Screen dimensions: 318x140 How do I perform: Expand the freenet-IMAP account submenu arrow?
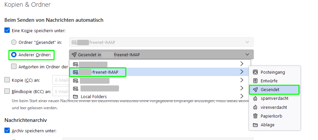tap(242, 72)
